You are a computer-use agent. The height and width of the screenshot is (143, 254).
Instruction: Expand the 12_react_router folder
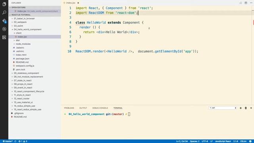(x=21, y=99)
